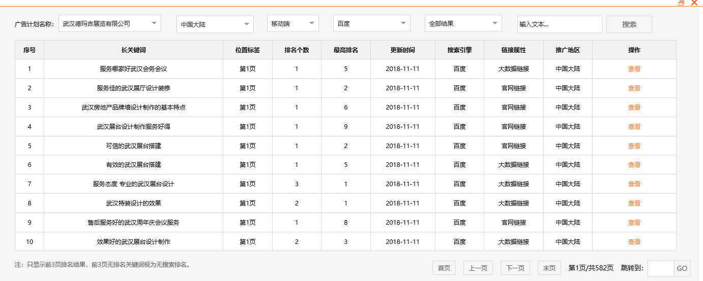Viewport: 703px width, 281px height.
Task: Click highest rank 9 in row 4
Action: 346,127
